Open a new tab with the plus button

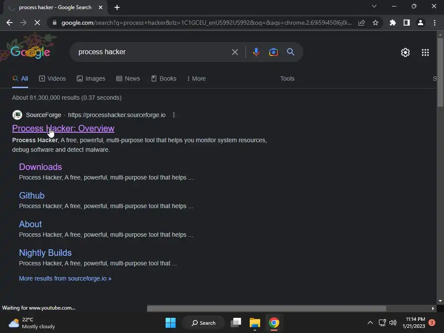tap(117, 7)
